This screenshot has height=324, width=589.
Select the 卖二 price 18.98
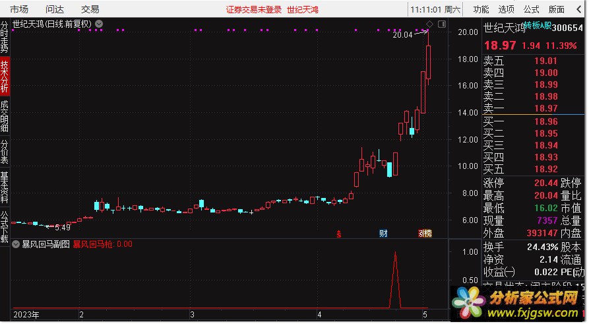tap(546, 96)
